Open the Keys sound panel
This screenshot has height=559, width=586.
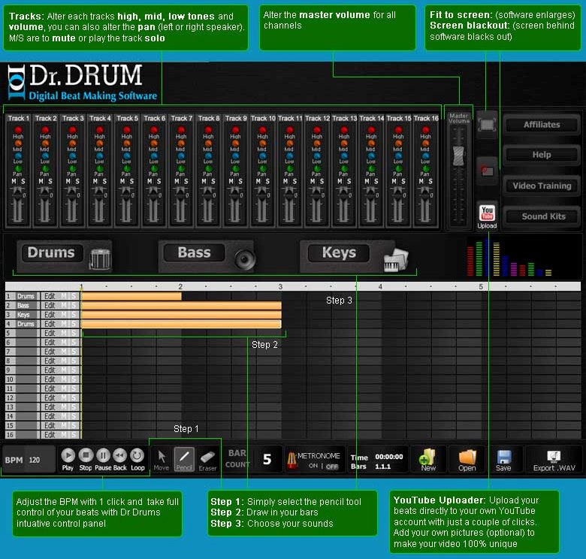click(339, 253)
